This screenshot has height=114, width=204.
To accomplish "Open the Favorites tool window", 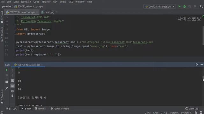I will point(2,96).
